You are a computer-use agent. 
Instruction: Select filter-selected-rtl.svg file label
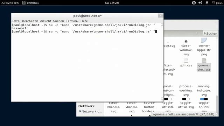click(169, 70)
